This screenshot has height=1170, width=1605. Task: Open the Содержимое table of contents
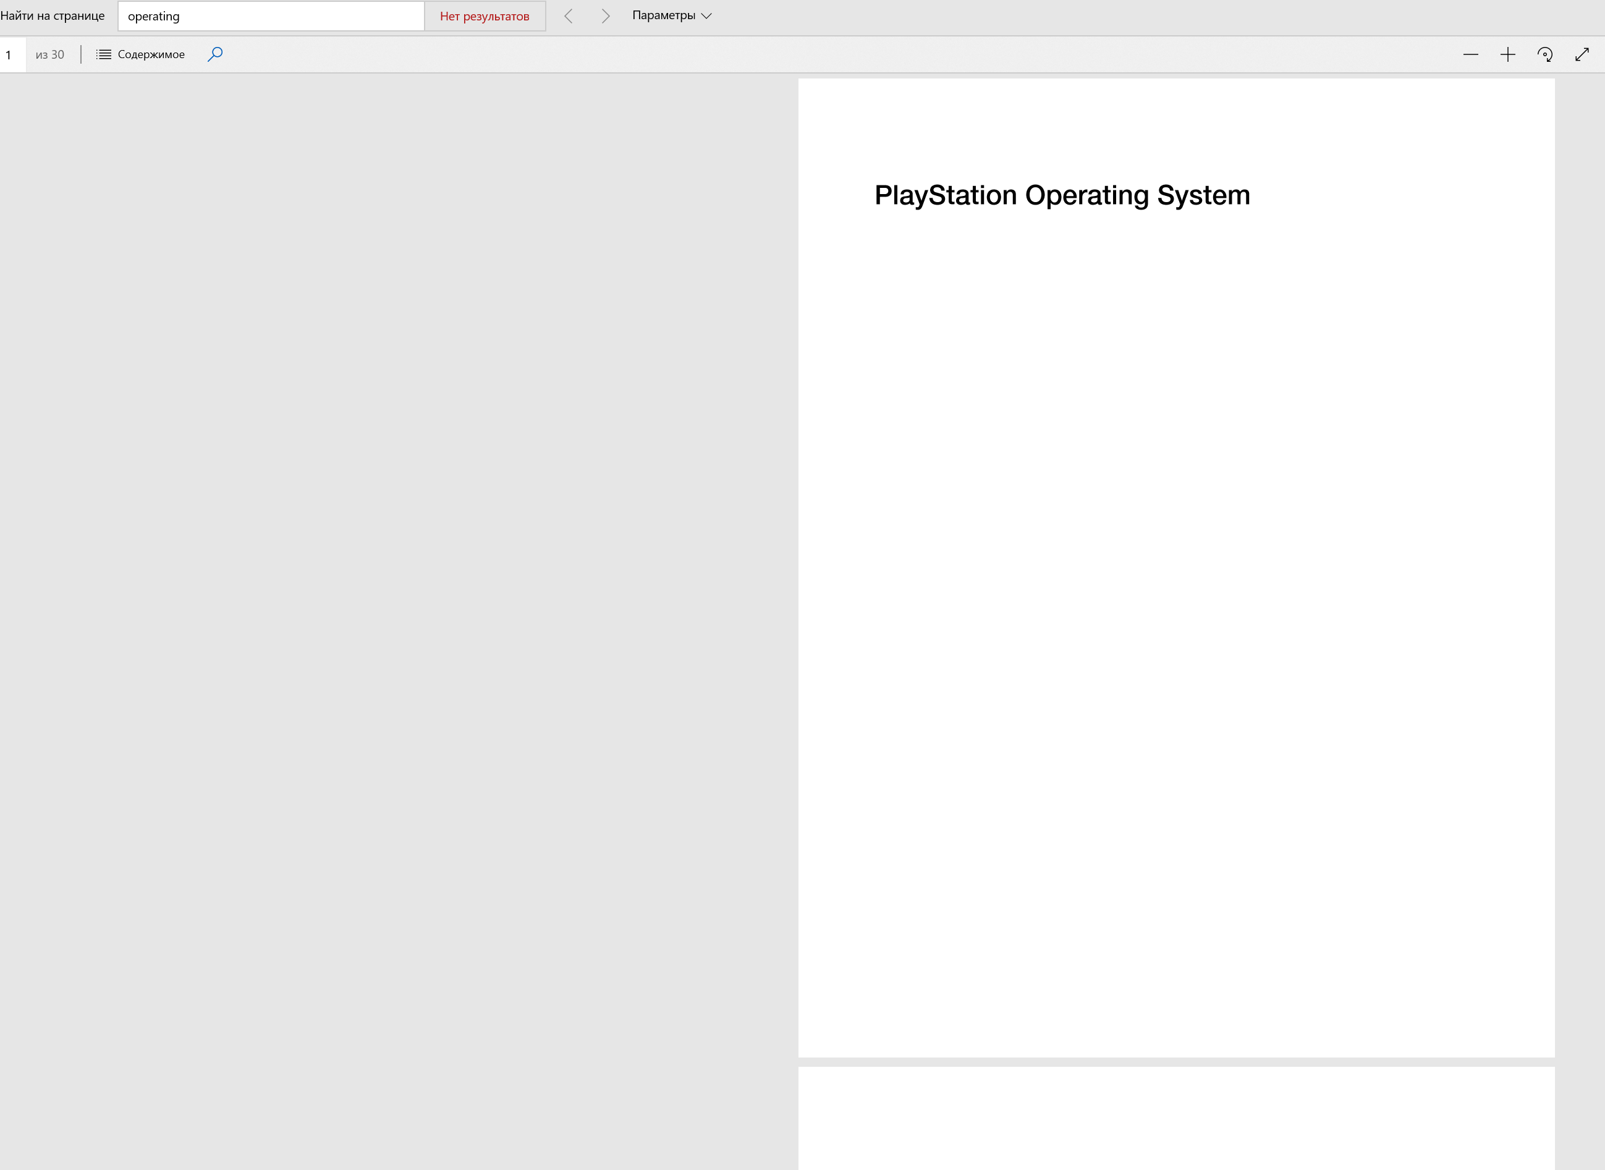tap(140, 54)
